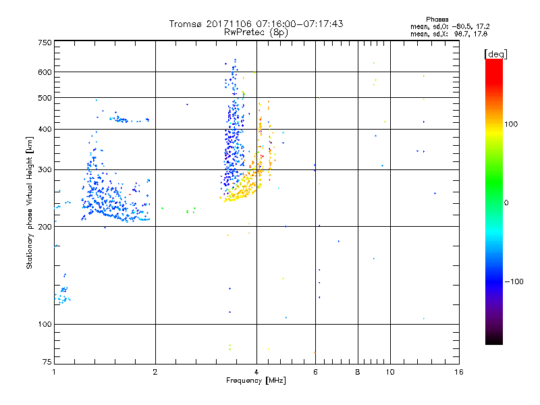Click the y-axis tick label '500'

tap(45, 98)
